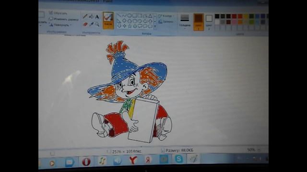Image resolution: width=307 pixels, height=172 pixels.
Task: Pick the dark gray palette color
Action: point(223,16)
